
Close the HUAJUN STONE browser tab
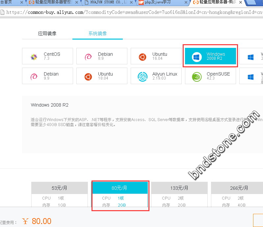[132, 2]
